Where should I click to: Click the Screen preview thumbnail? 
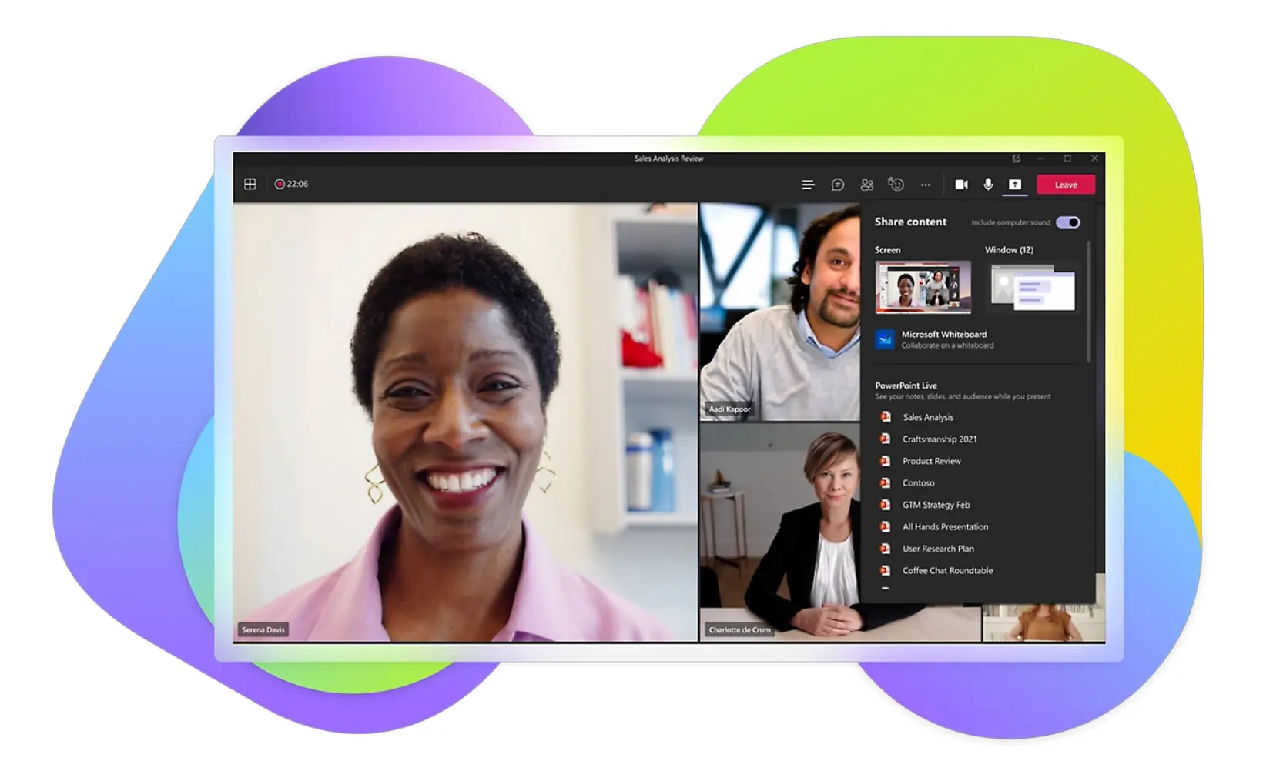(x=922, y=288)
